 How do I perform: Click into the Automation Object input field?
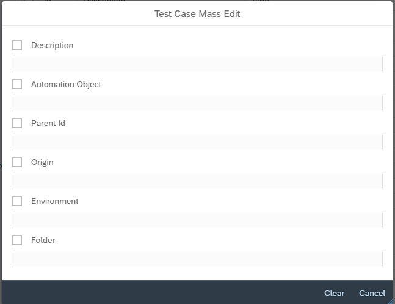point(197,104)
